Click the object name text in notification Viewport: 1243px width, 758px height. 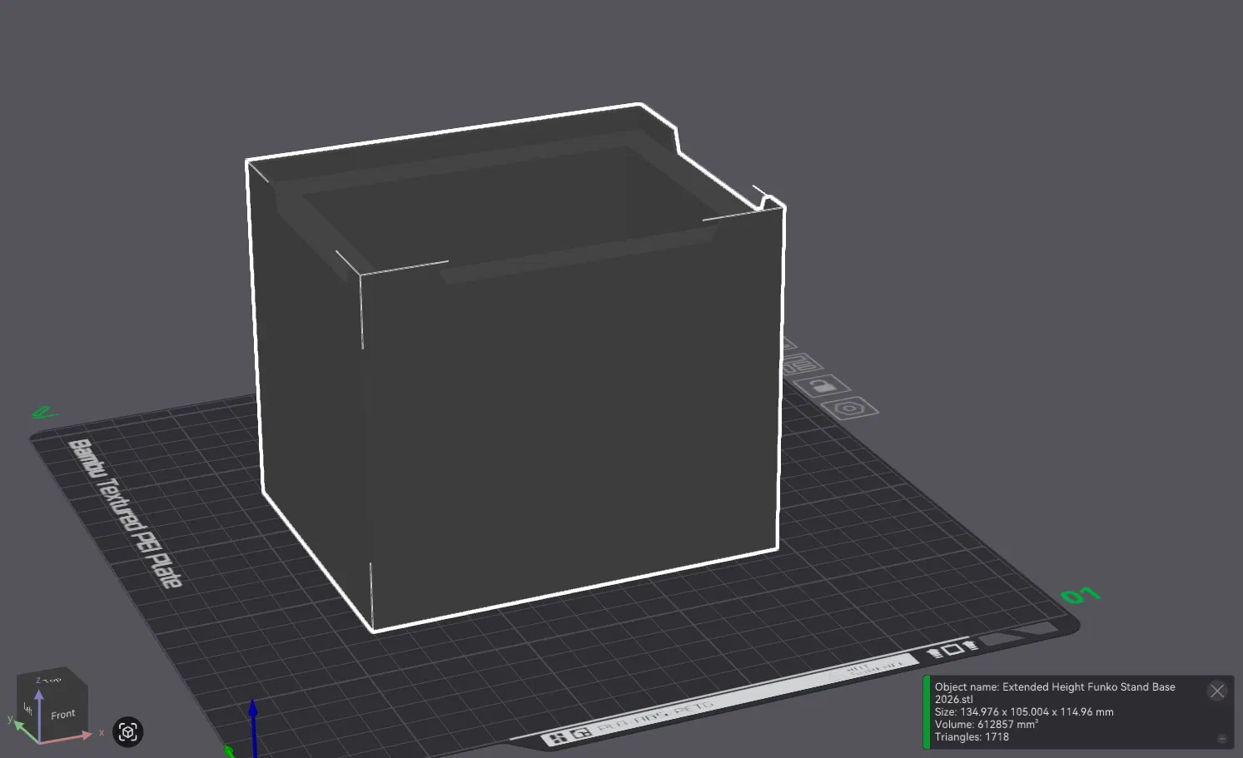1055,693
